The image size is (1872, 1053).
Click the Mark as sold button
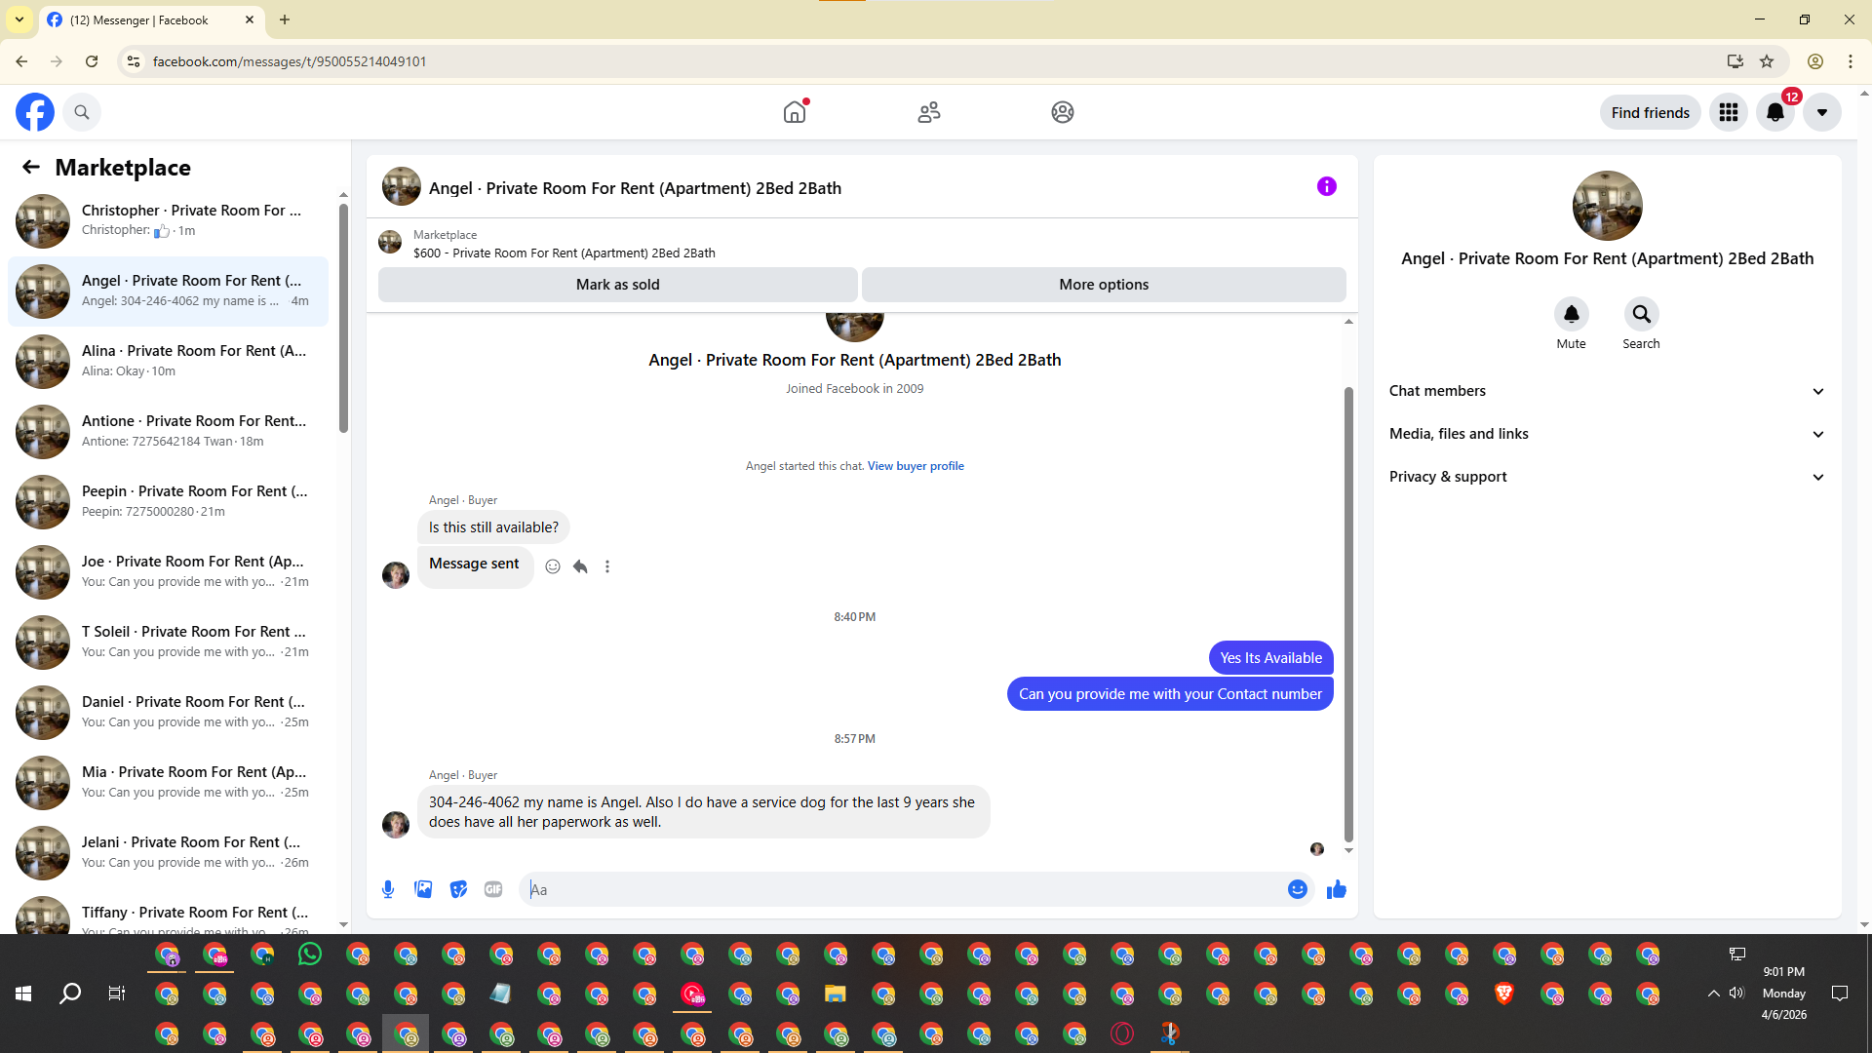tap(618, 285)
